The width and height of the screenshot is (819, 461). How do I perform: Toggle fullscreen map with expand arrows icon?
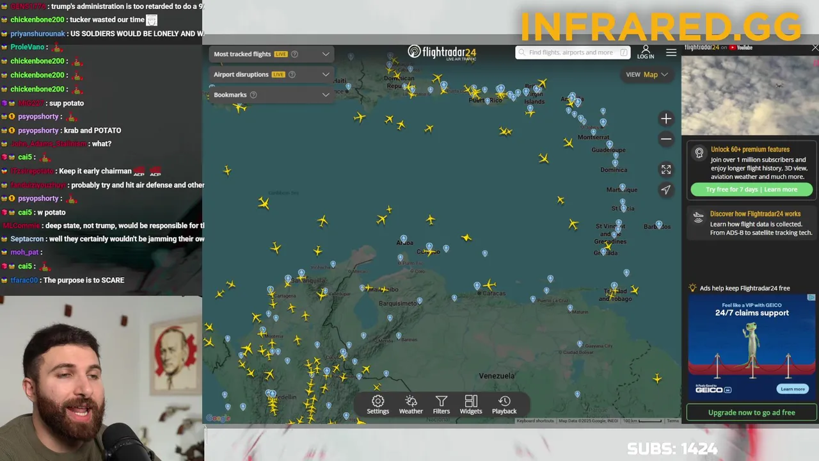click(666, 169)
